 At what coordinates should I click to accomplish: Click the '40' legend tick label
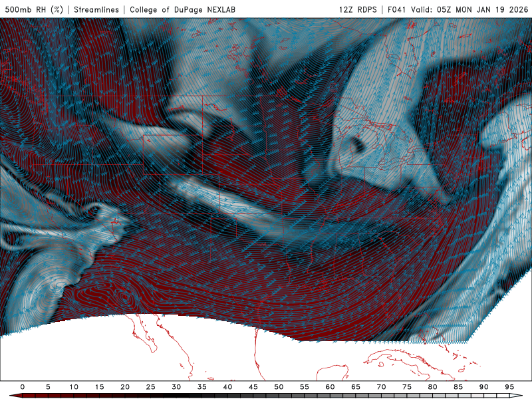click(x=227, y=387)
